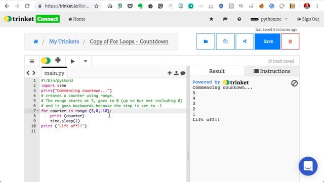Click the import time code line

54,85
